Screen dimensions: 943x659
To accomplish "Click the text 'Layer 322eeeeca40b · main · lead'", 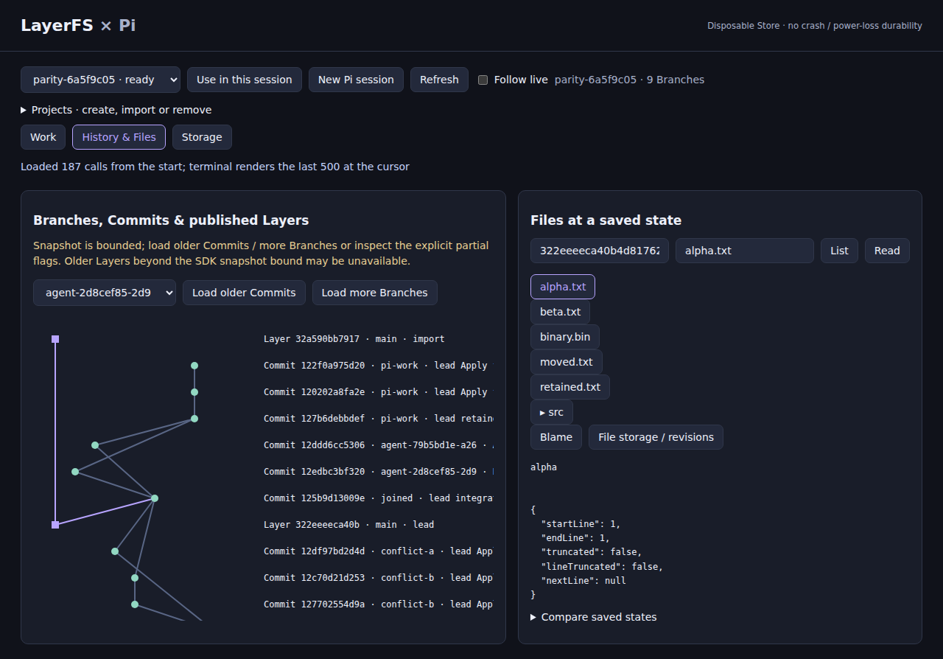I will [349, 525].
